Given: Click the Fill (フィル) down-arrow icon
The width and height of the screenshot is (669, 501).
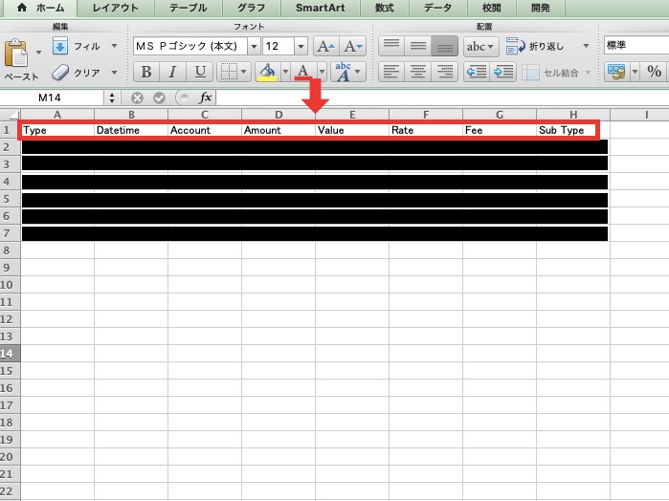Looking at the screenshot, I should coord(59,46).
